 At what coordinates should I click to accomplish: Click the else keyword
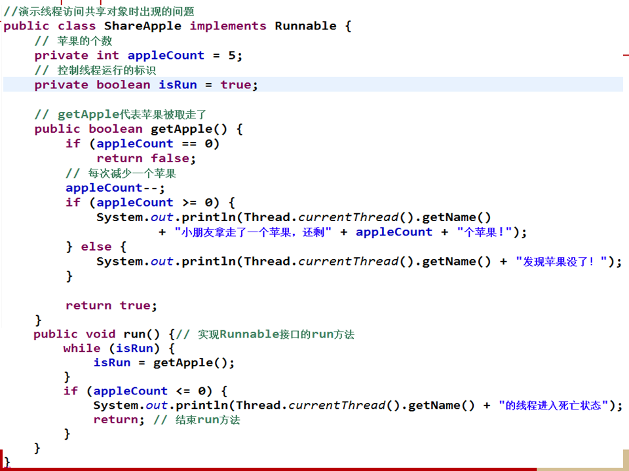point(96,247)
